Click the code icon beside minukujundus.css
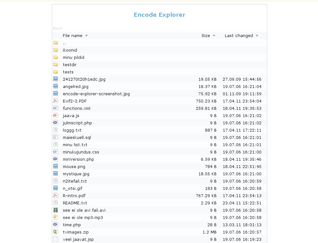Screen dimensions: 318x243 56,152
